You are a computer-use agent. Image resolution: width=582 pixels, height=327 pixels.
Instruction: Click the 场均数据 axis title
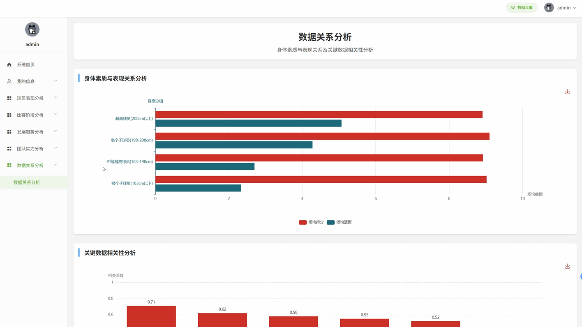pyautogui.click(x=535, y=194)
